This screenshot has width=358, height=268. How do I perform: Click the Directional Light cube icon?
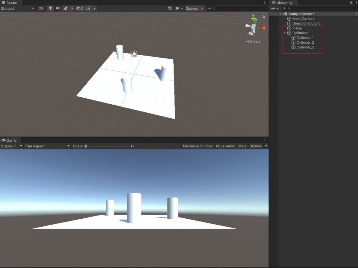289,23
